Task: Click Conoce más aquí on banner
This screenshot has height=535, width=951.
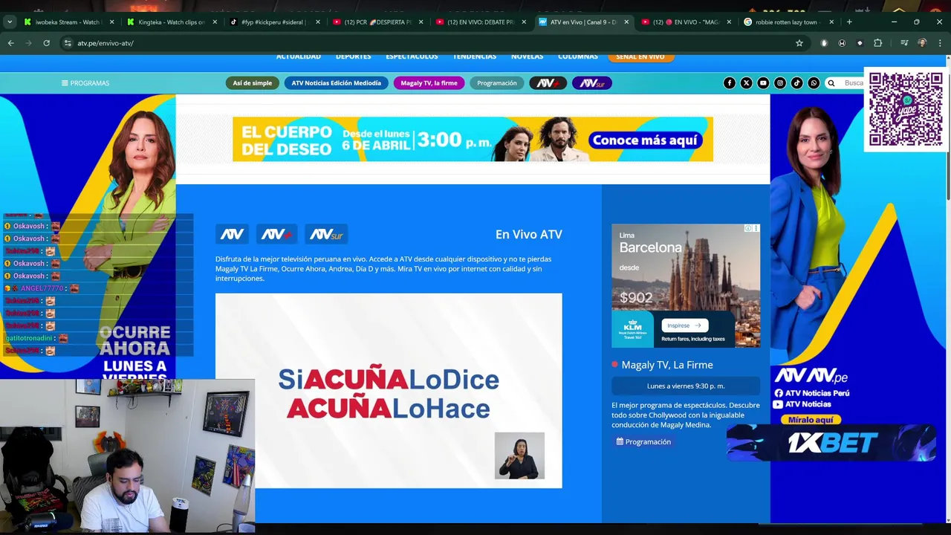Action: pos(646,140)
